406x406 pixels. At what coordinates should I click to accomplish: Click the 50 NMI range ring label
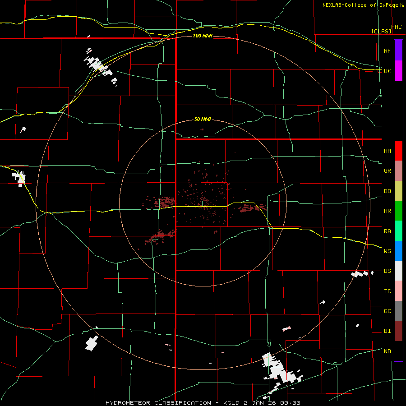203,119
